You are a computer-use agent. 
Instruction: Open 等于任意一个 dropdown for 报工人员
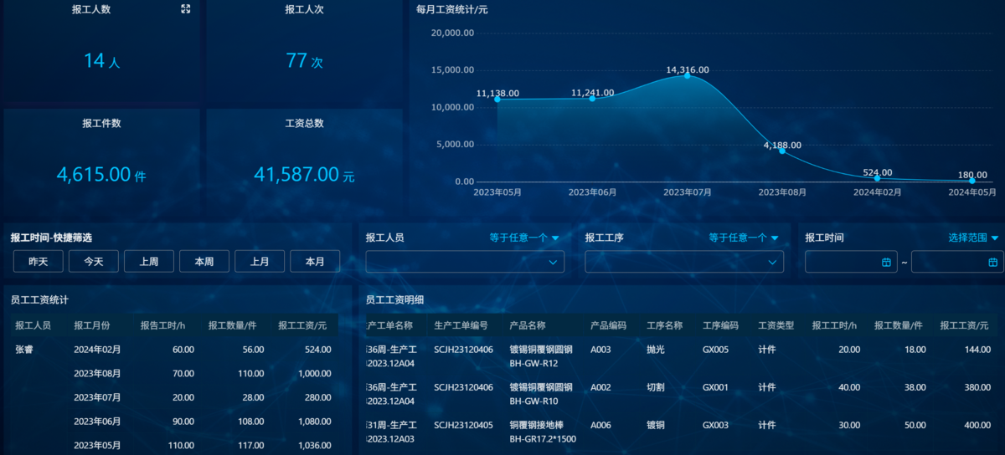(524, 238)
